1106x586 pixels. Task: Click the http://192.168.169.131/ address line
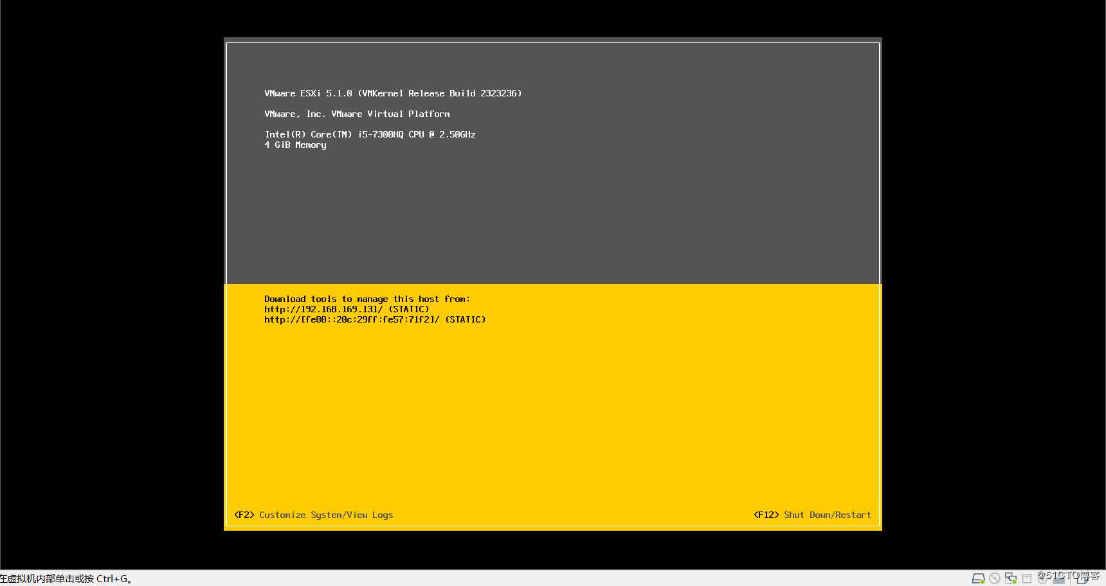point(347,309)
